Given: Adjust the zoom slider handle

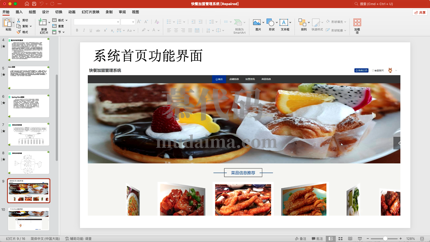Looking at the screenshot, I should (x=385, y=239).
